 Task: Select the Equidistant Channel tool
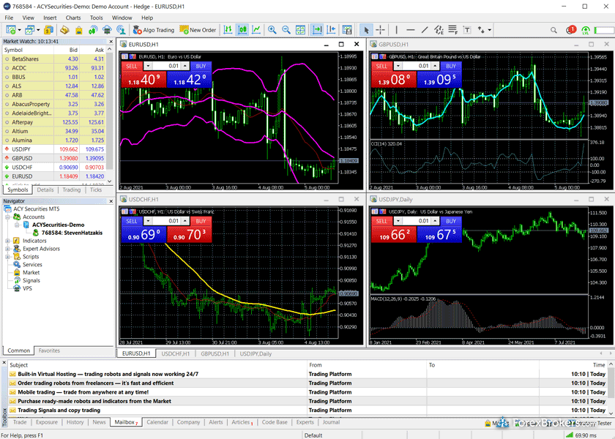click(x=439, y=30)
